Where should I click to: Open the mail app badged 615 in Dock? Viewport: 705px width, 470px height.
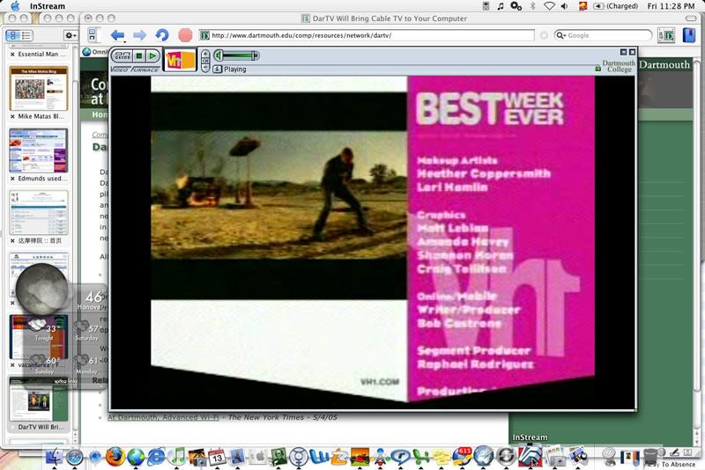pos(462,456)
